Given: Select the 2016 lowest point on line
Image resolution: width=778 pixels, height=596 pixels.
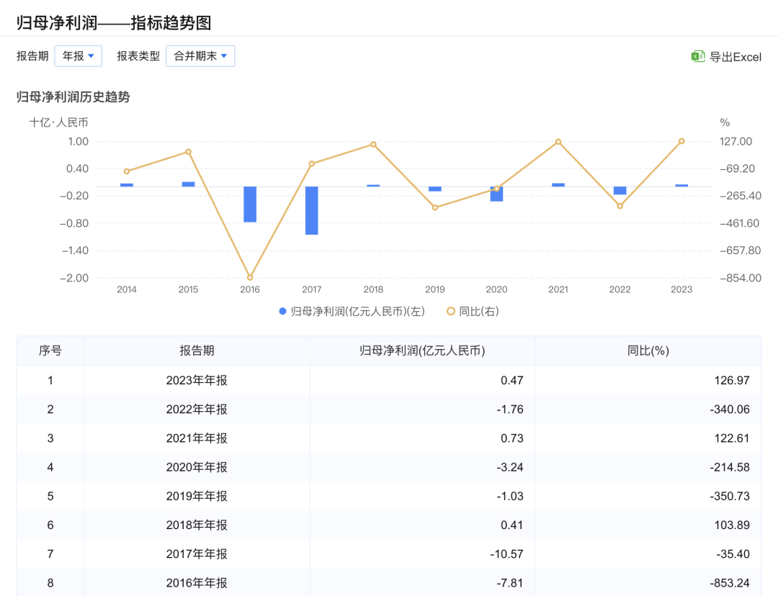Looking at the screenshot, I should coord(250,277).
